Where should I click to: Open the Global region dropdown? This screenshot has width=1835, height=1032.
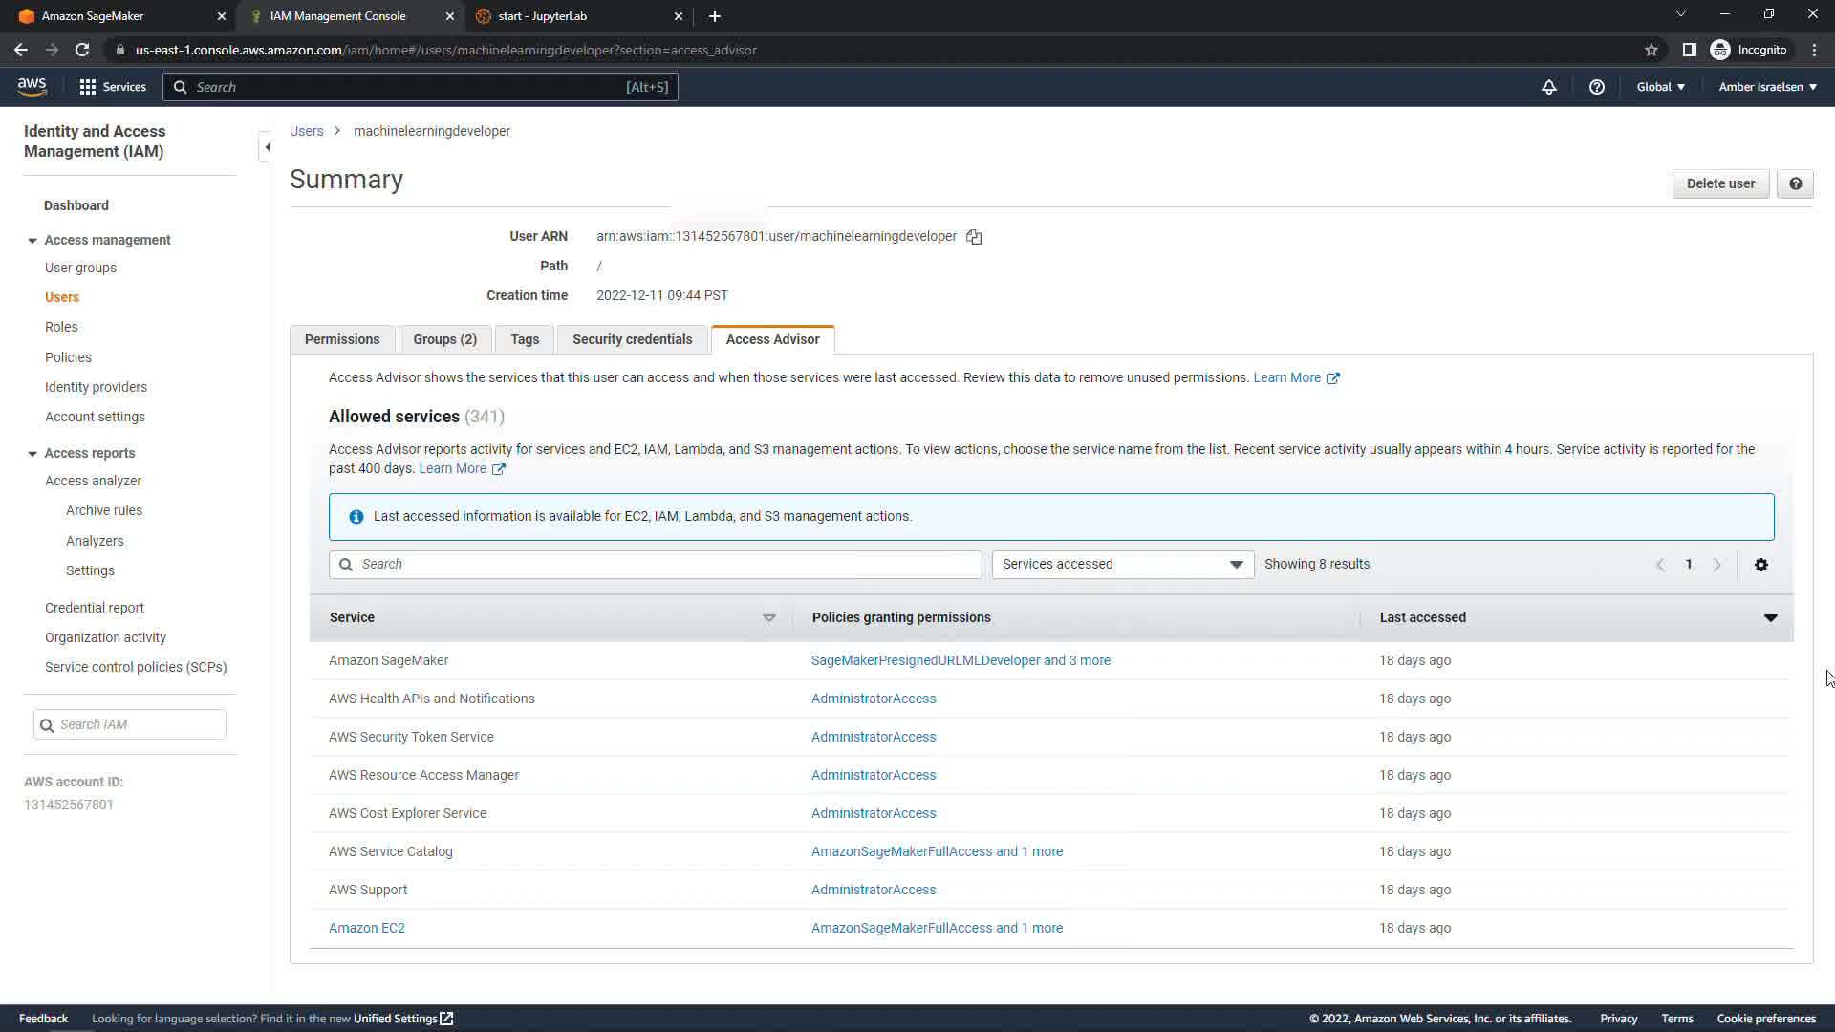1660,87
